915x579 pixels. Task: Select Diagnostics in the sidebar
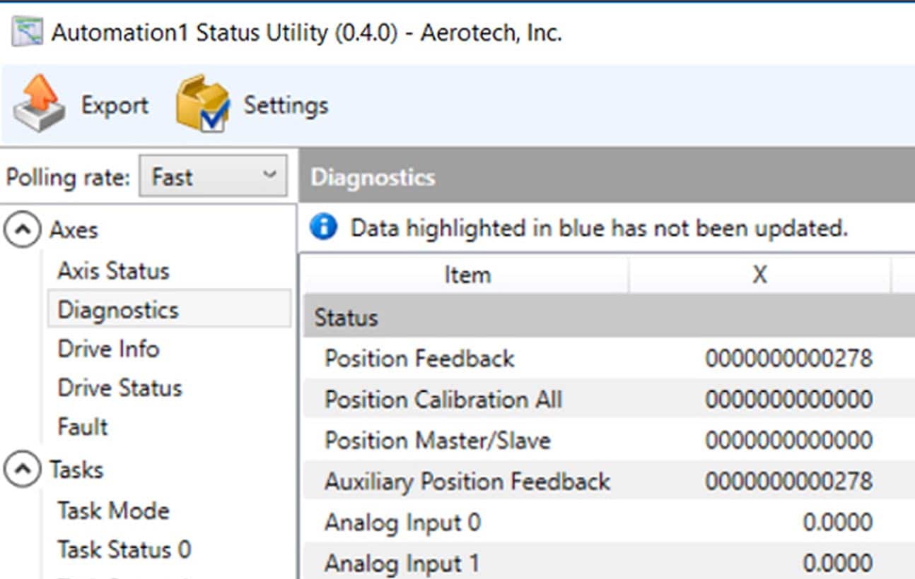(118, 310)
